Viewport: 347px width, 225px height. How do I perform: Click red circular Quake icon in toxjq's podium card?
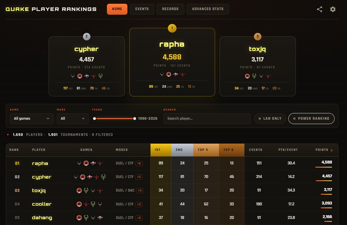(247, 76)
